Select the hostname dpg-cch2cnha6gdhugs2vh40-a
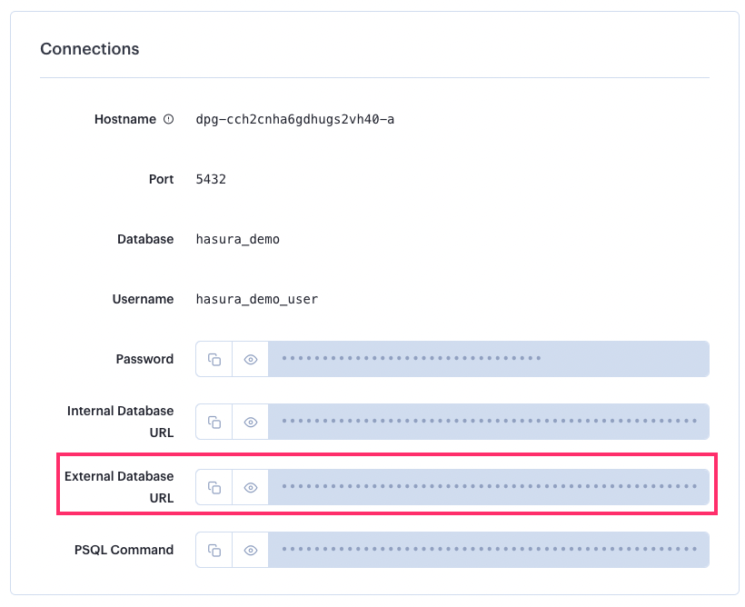The width and height of the screenshot is (745, 607). pyautogui.click(x=296, y=119)
